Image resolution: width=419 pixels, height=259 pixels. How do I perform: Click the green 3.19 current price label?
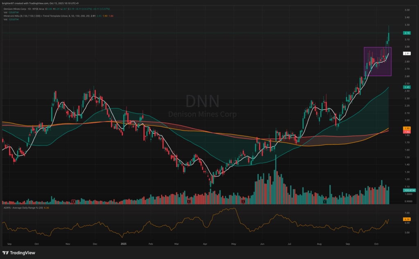[x=407, y=33]
